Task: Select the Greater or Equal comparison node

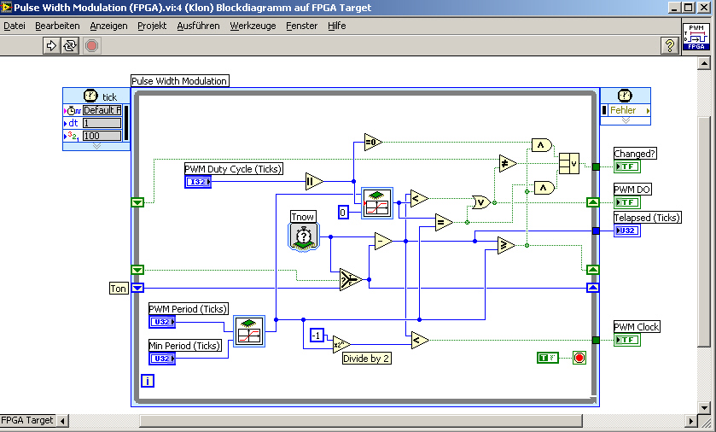Action: click(x=506, y=245)
